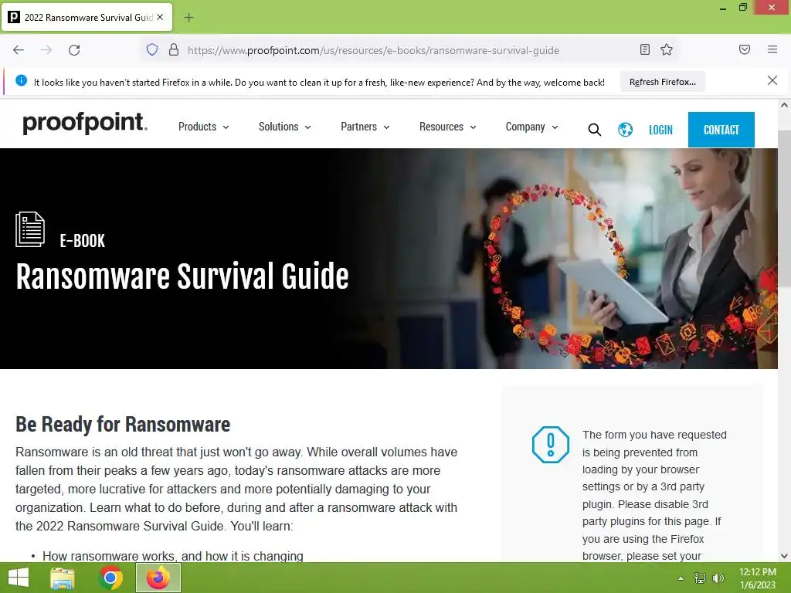The width and height of the screenshot is (791, 593).
Task: Close the 2022 Ransomware Survival Guide tab
Action: click(160, 17)
